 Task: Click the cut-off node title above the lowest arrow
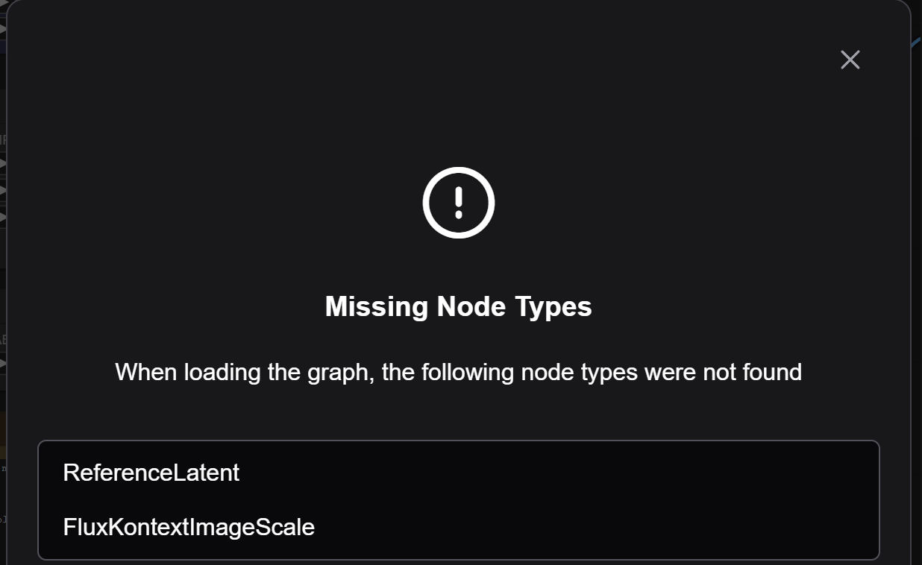pyautogui.click(x=3, y=339)
